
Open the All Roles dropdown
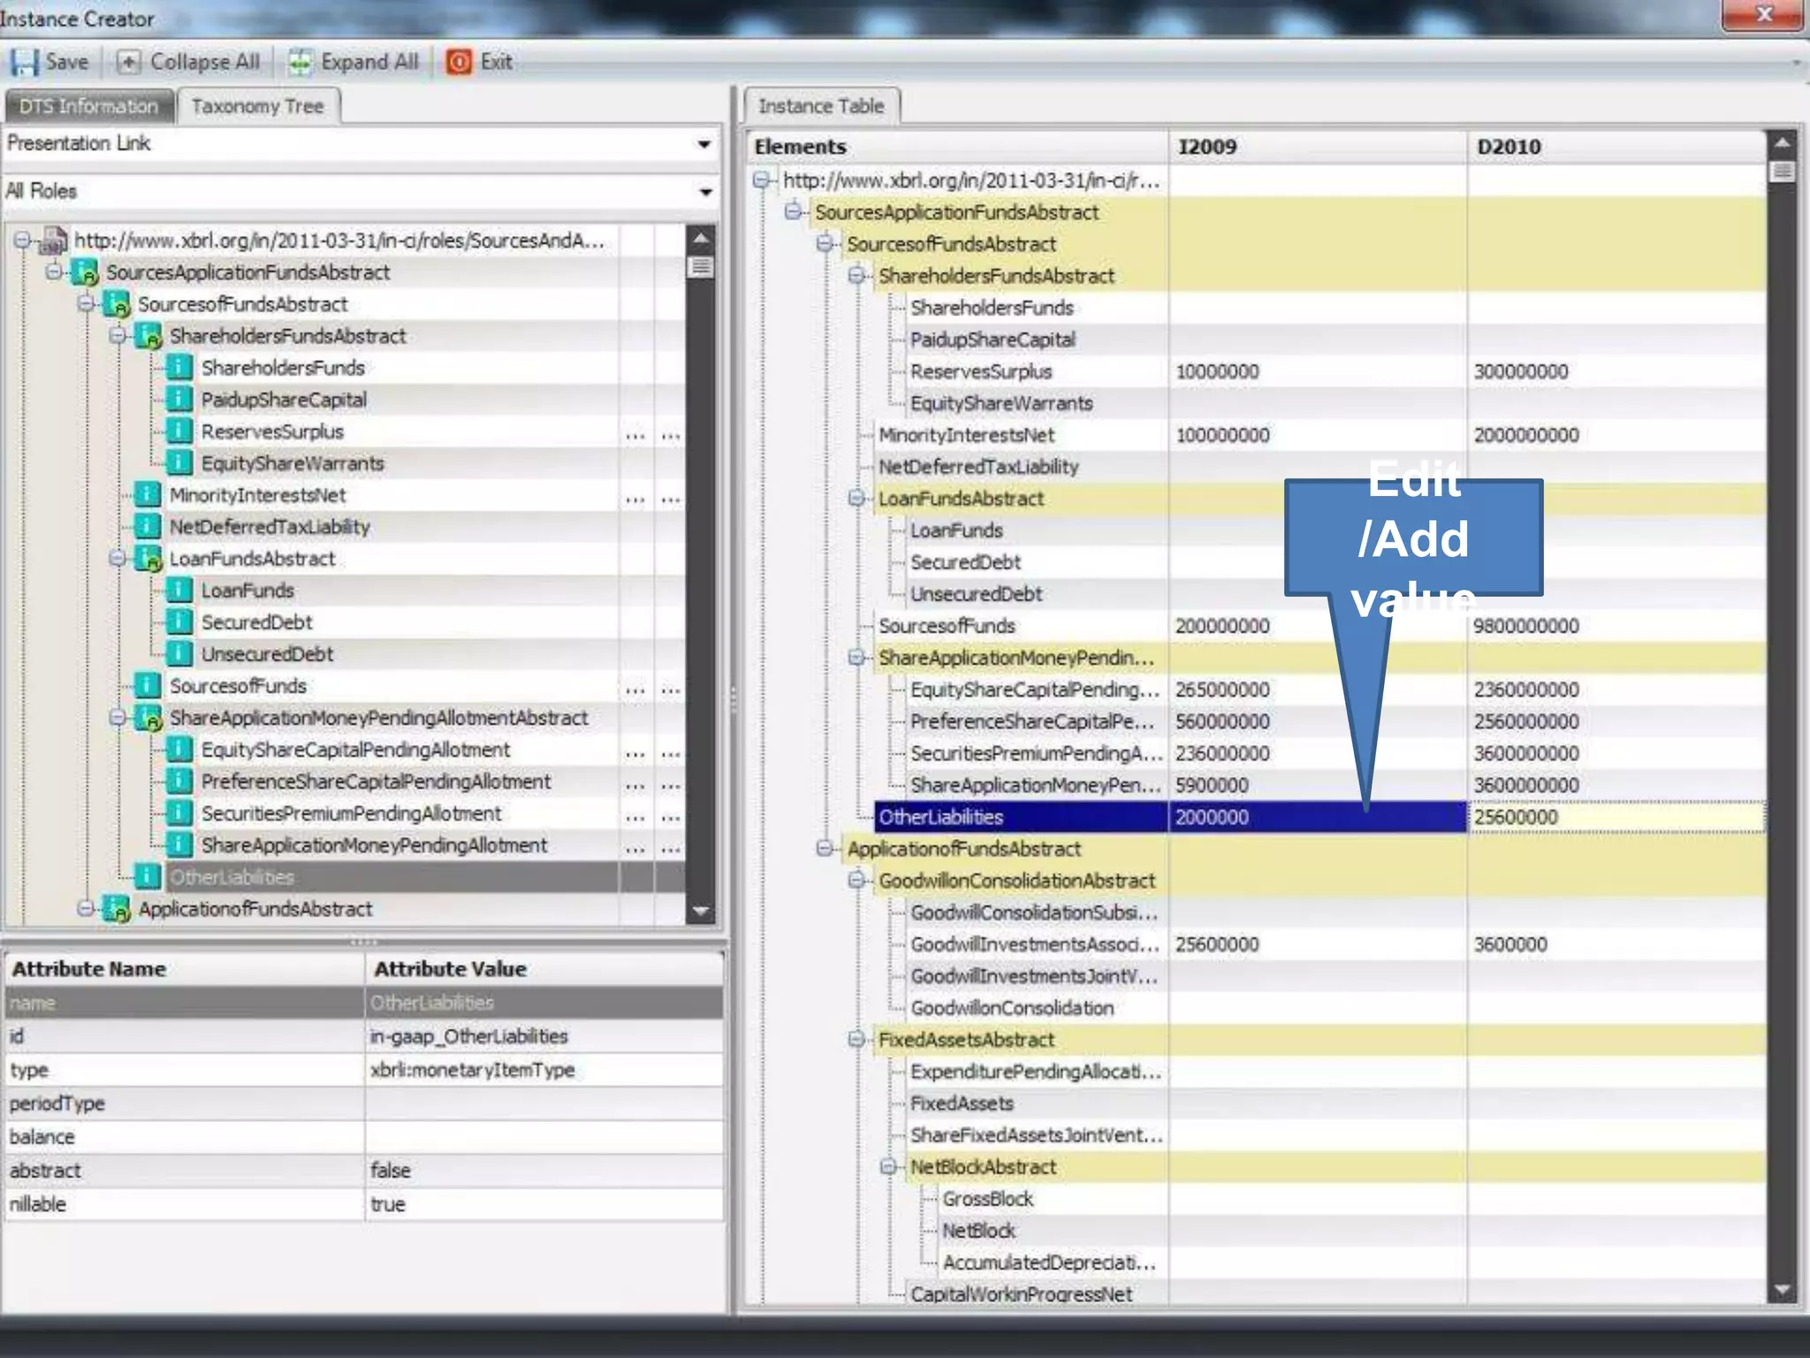(x=703, y=192)
